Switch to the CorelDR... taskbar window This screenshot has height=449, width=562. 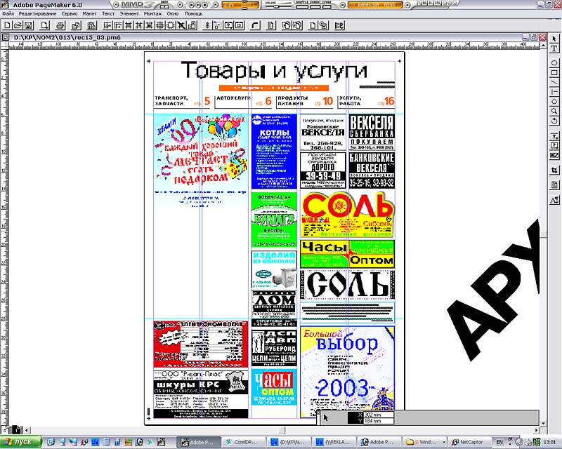(x=244, y=442)
